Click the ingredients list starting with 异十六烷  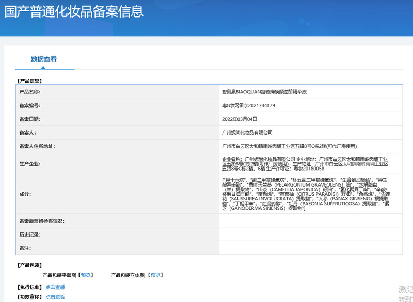click(x=306, y=194)
